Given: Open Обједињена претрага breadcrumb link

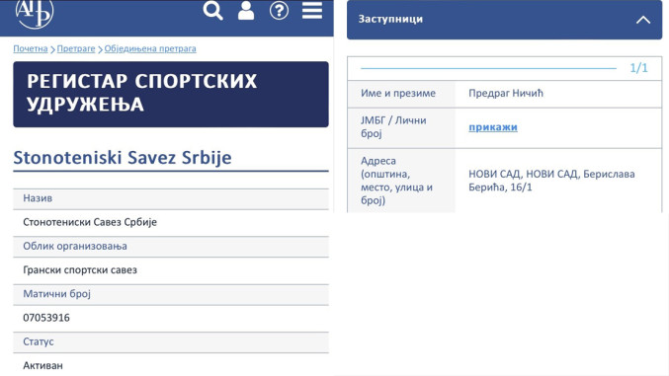Looking at the screenshot, I should point(150,48).
